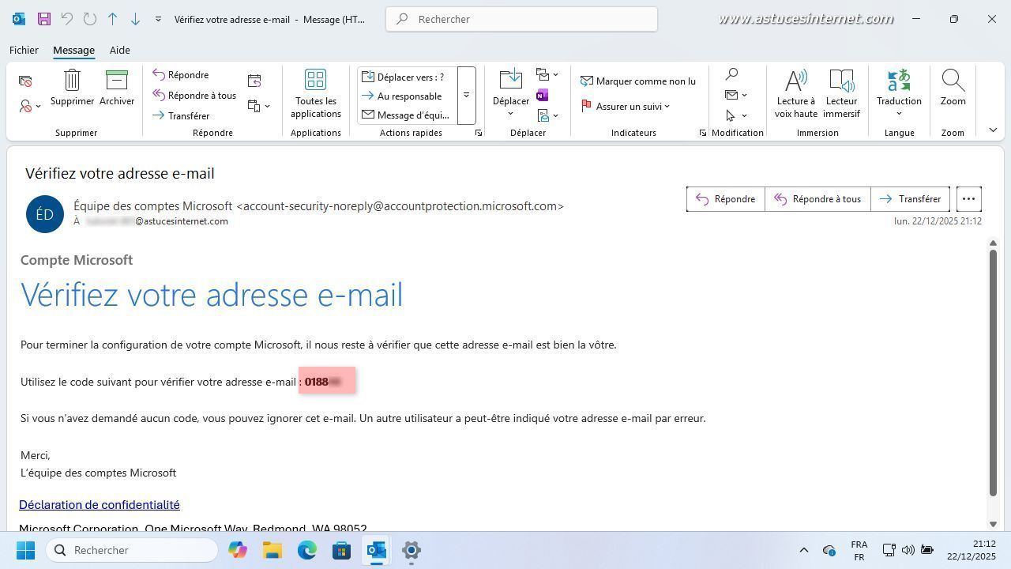This screenshot has width=1011, height=569.
Task: Open the Déclaration de confidentialité link
Action: 100,505
